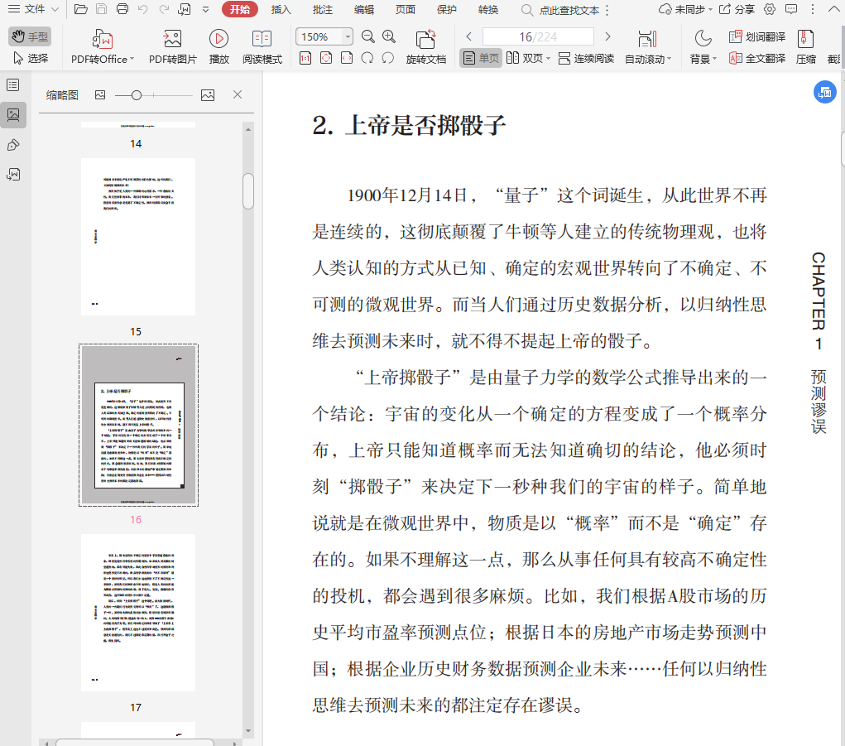845x746 pixels.
Task: Click the thumbnail size slider handle
Action: coord(137,95)
